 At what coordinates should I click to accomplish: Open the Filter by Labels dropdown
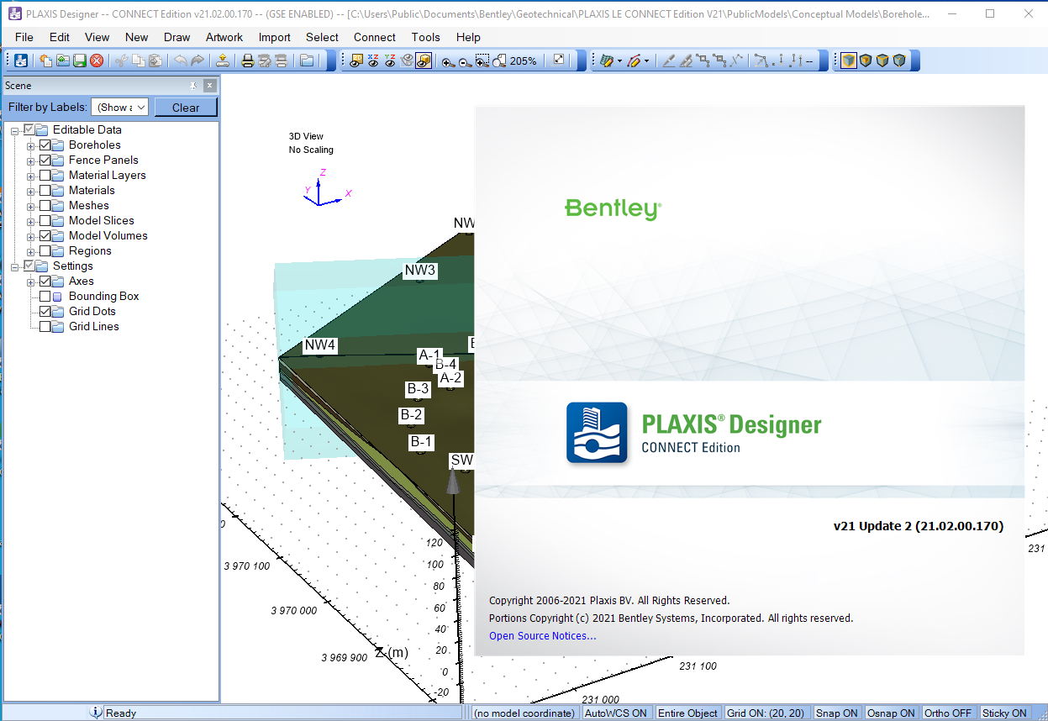click(120, 107)
